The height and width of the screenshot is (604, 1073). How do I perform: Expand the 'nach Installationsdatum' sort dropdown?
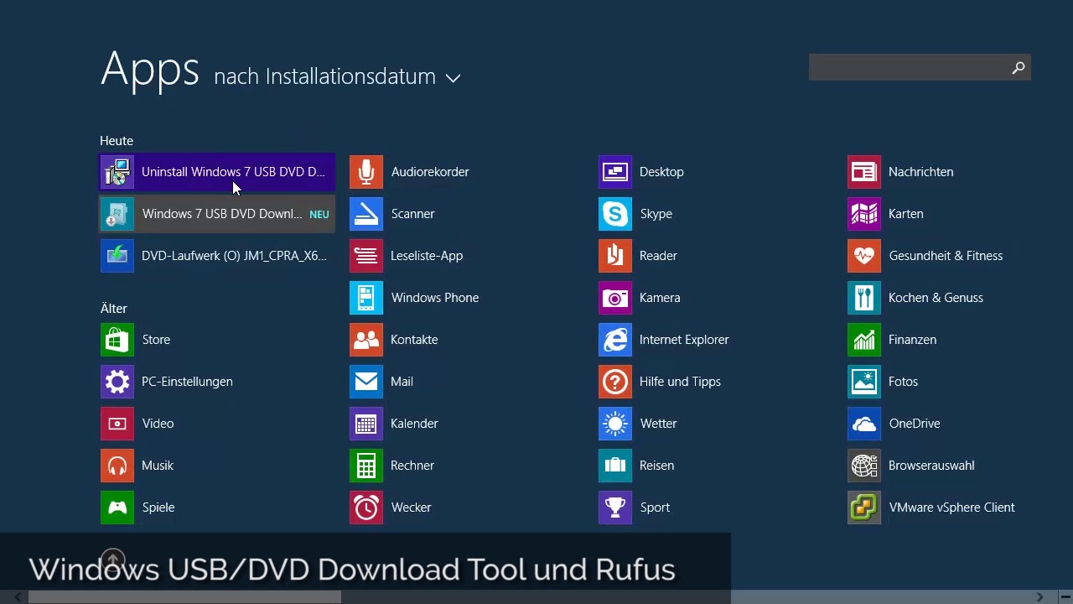point(337,77)
